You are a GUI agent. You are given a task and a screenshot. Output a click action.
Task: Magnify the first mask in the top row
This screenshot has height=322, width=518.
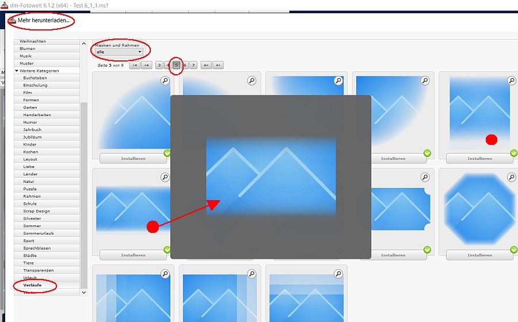165,80
